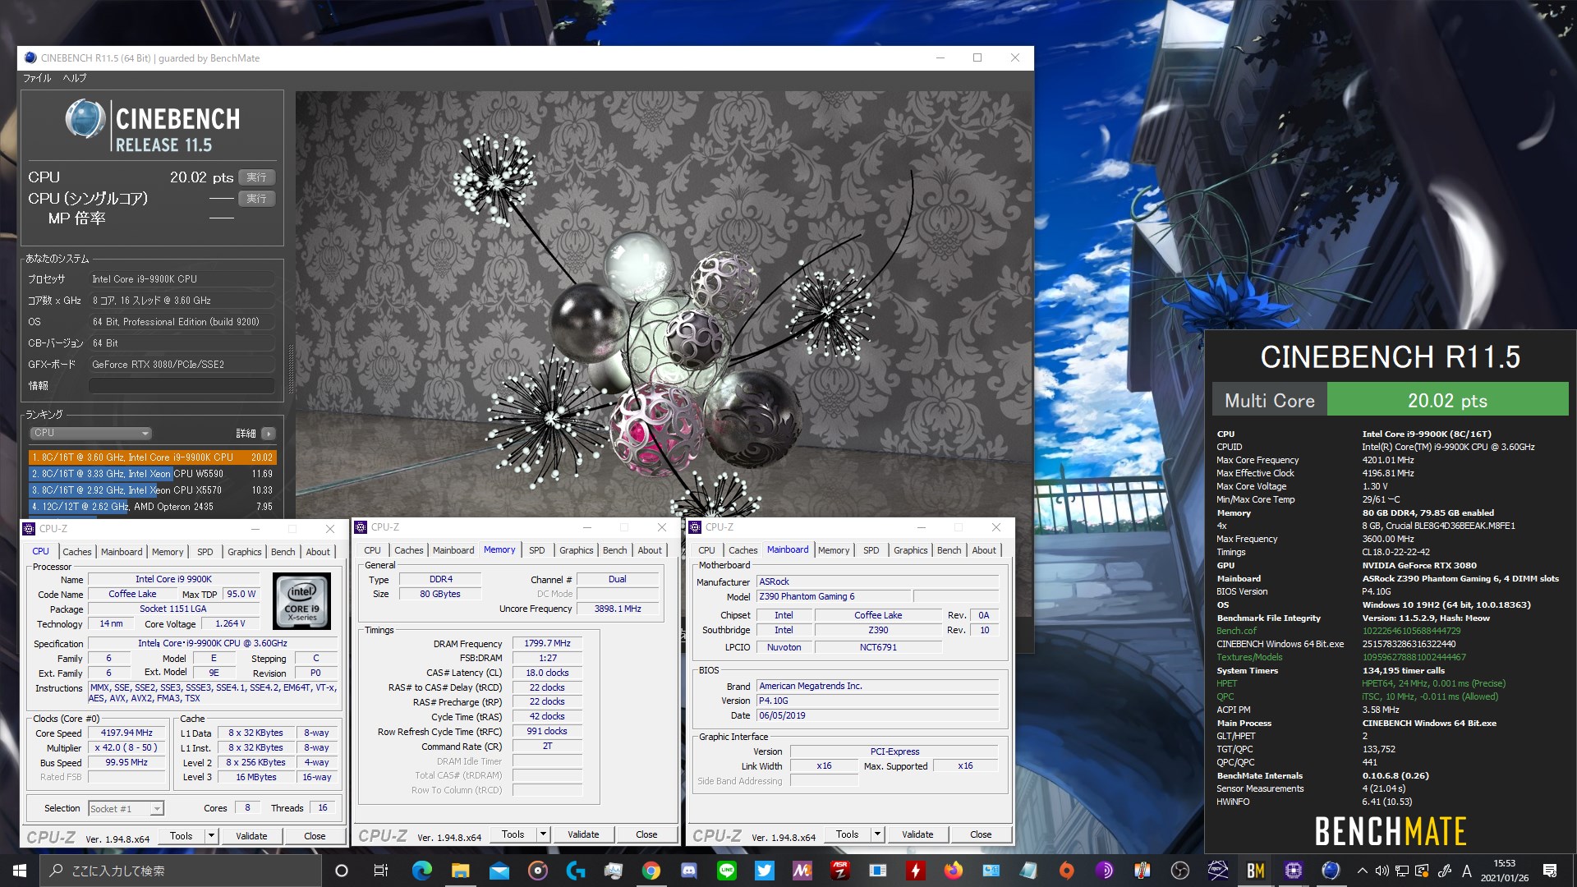Open Cortana circle icon on taskbar
This screenshot has width=1577, height=887.
(342, 871)
